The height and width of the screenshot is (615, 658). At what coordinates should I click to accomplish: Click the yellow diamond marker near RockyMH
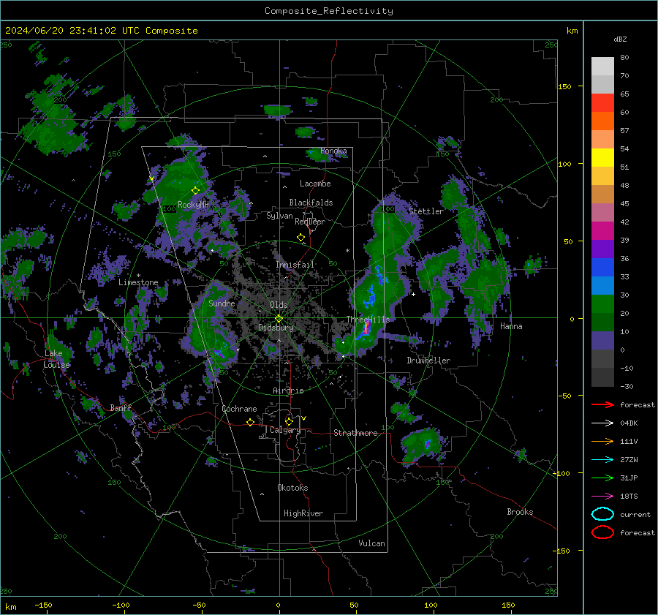pyautogui.click(x=195, y=191)
